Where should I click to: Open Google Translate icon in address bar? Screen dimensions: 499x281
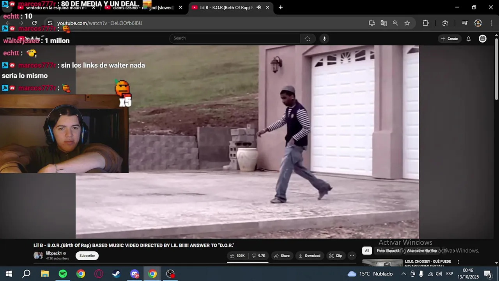384,23
